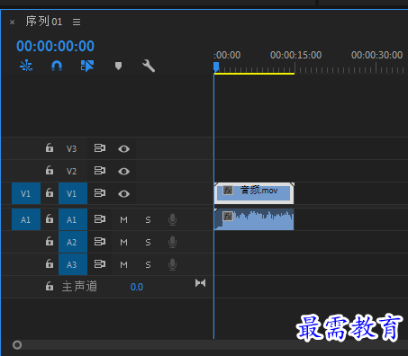Toggle lock on track A3
Image resolution: width=408 pixels, height=356 pixels.
pyautogui.click(x=50, y=264)
